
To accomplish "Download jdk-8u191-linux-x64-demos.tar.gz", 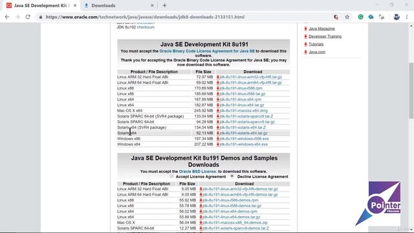I will pyautogui.click(x=232, y=217).
